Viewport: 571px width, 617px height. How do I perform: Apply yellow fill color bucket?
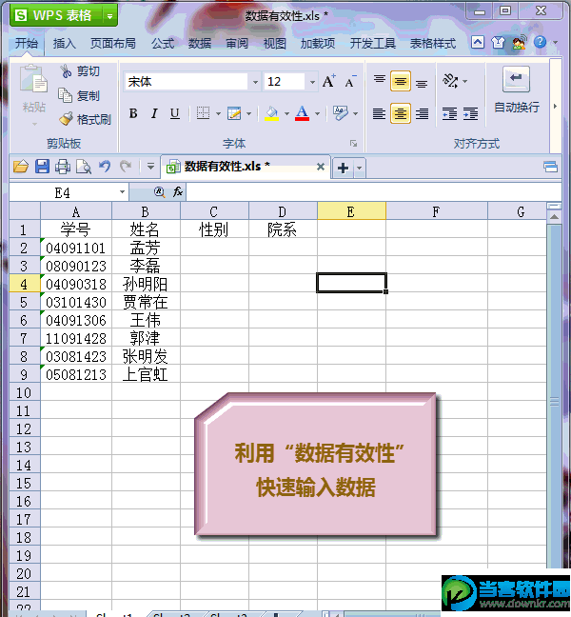click(x=272, y=113)
